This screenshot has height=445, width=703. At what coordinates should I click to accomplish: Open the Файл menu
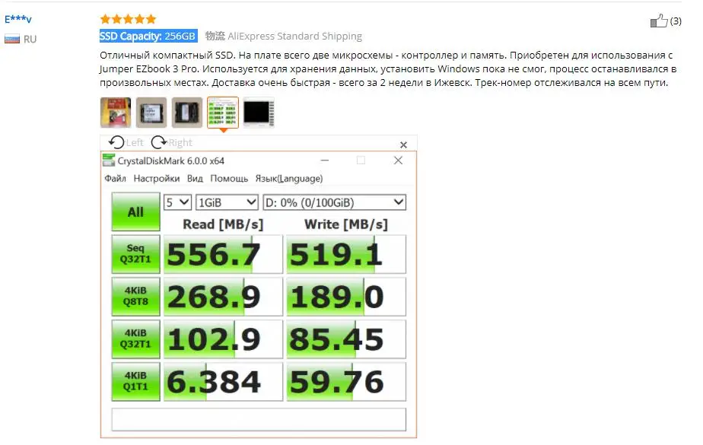115,178
